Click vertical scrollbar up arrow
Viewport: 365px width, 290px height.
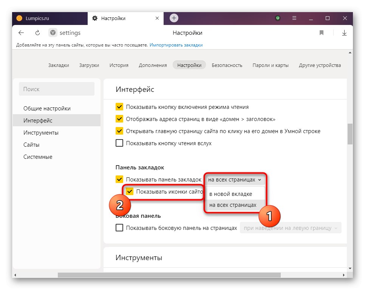click(x=350, y=53)
